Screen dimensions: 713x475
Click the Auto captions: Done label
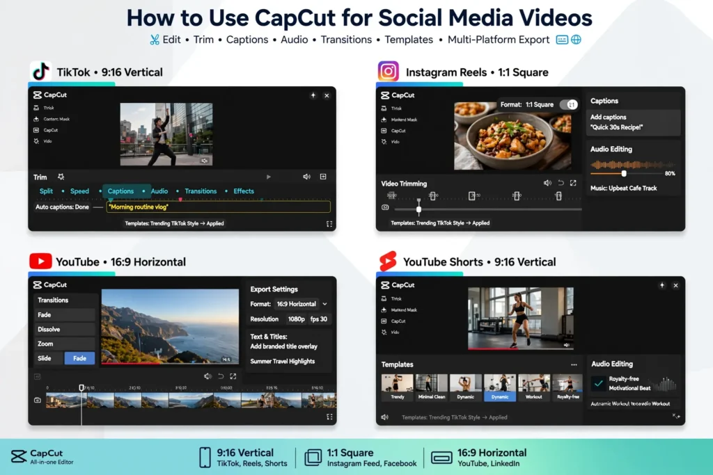[x=62, y=207]
